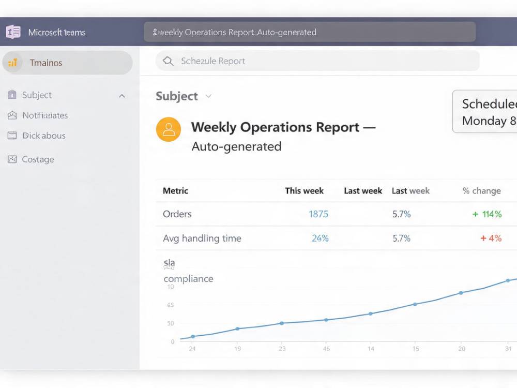Click the image icon beside Costage
This screenshot has width=517, height=388.
click(x=12, y=159)
